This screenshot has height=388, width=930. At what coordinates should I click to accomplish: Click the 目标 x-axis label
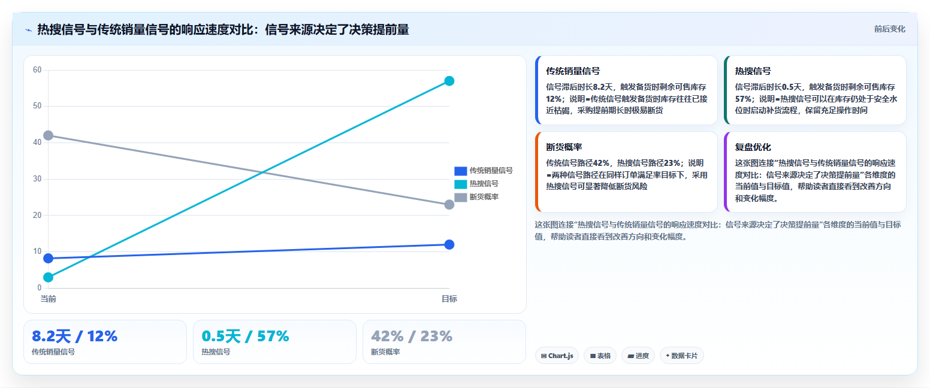point(449,298)
